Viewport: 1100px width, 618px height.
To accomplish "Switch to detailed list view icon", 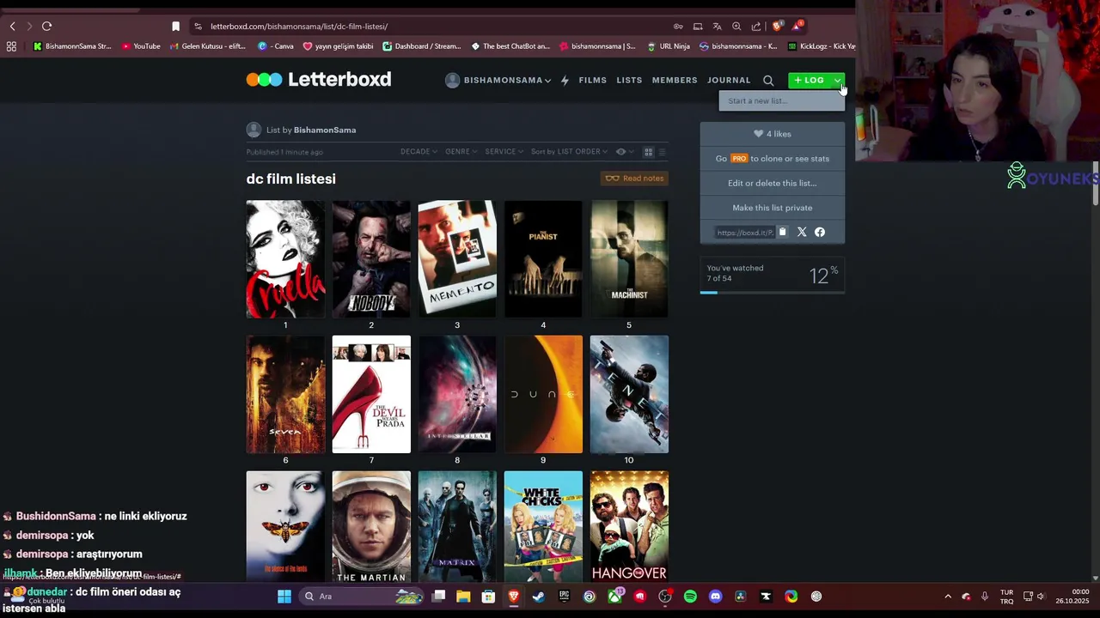I will [x=662, y=152].
